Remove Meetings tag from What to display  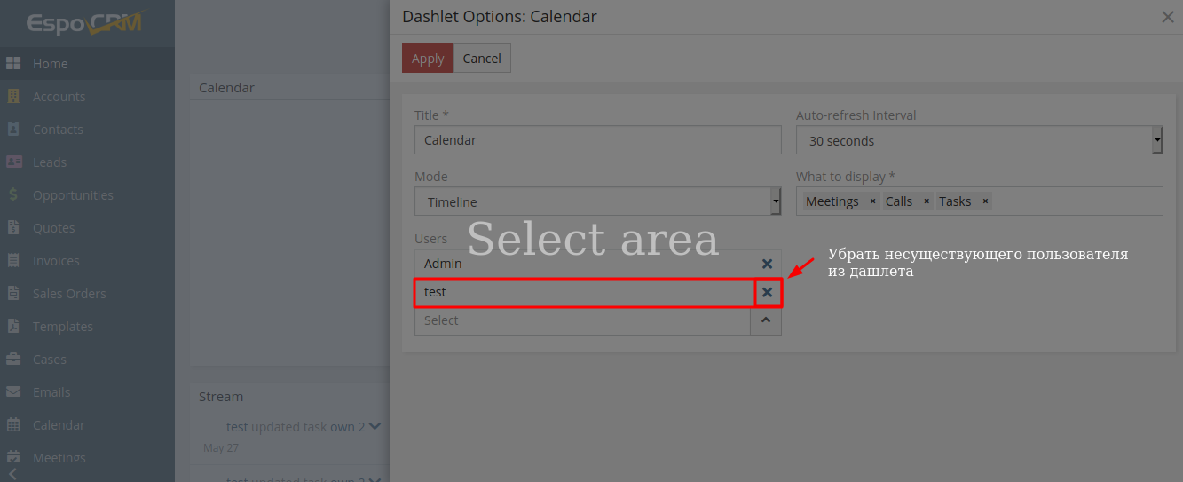pyautogui.click(x=873, y=201)
